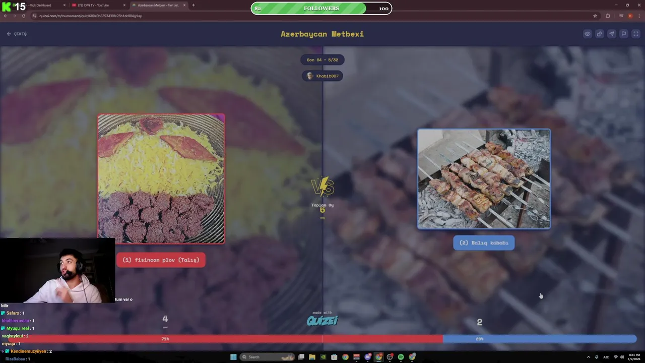Reload the page

[24, 16]
